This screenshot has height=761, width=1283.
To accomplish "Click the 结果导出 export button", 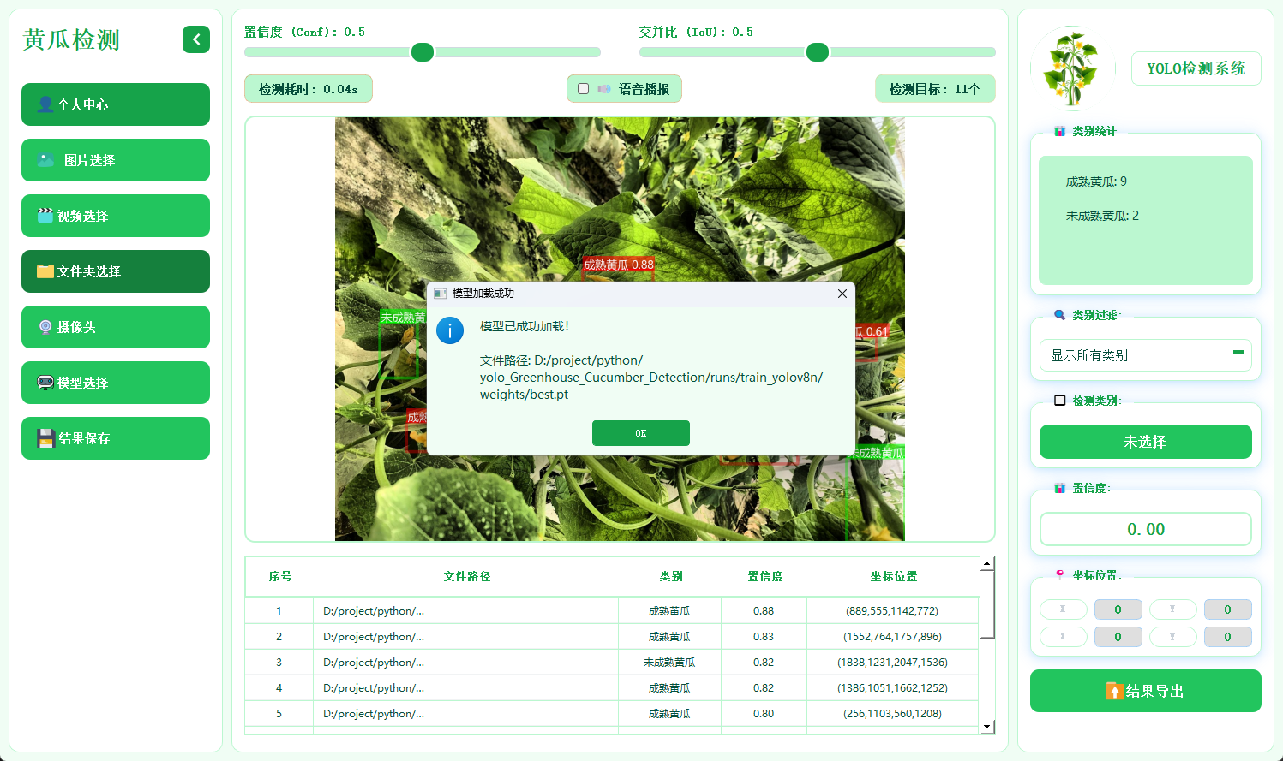I will point(1145,691).
